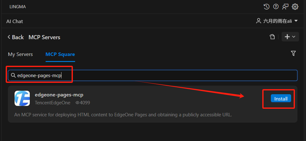The height and width of the screenshot is (141, 306).
Task: Click the edgeone-pages-mcp logo thumbnail
Action: coord(22,98)
